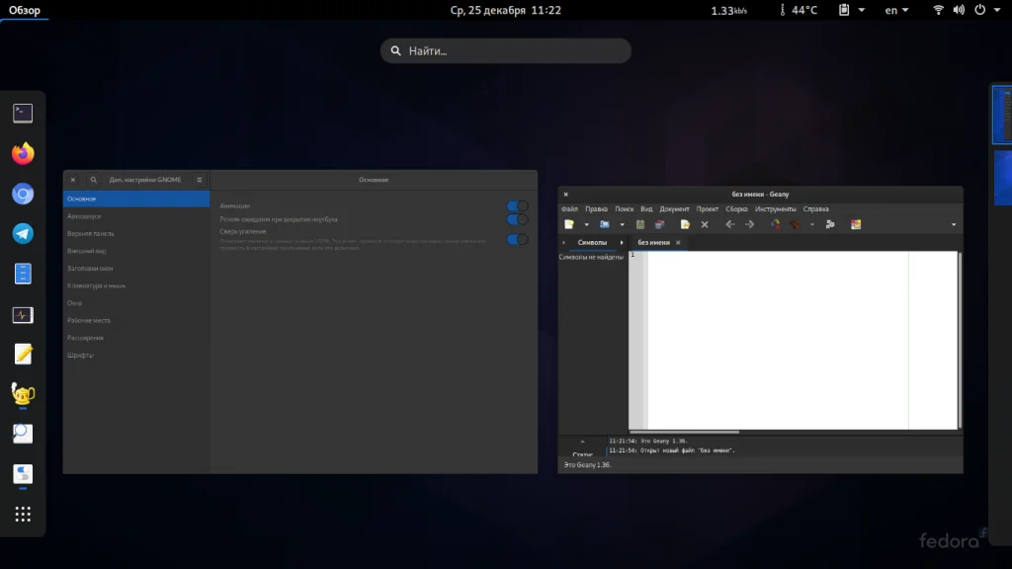Open the Шрифты section in Tweaks
This screenshot has height=569, width=1012.
tap(80, 355)
